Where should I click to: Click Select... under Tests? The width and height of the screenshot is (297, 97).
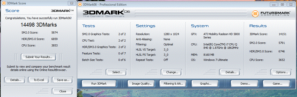point(116,72)
